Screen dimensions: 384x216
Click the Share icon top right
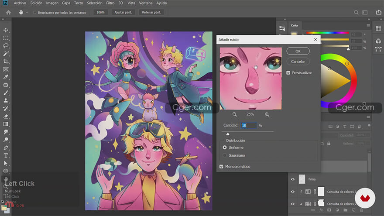[x=379, y=12]
